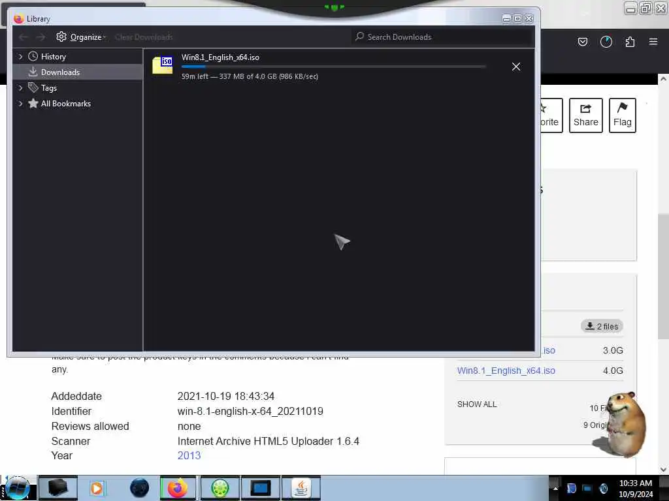669x501 pixels.
Task: Open the Firefox extensions puzzle icon
Action: pyautogui.click(x=630, y=42)
